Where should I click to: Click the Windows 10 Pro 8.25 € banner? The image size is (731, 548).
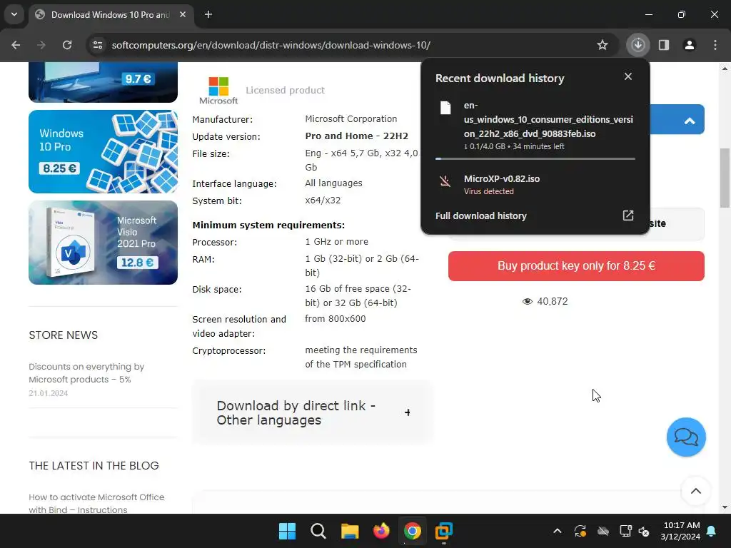pyautogui.click(x=103, y=151)
